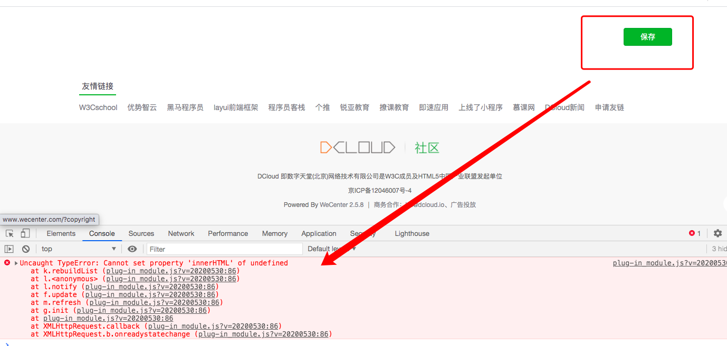Click the 友情链接 section heading
Image resolution: width=727 pixels, height=346 pixels.
98,86
